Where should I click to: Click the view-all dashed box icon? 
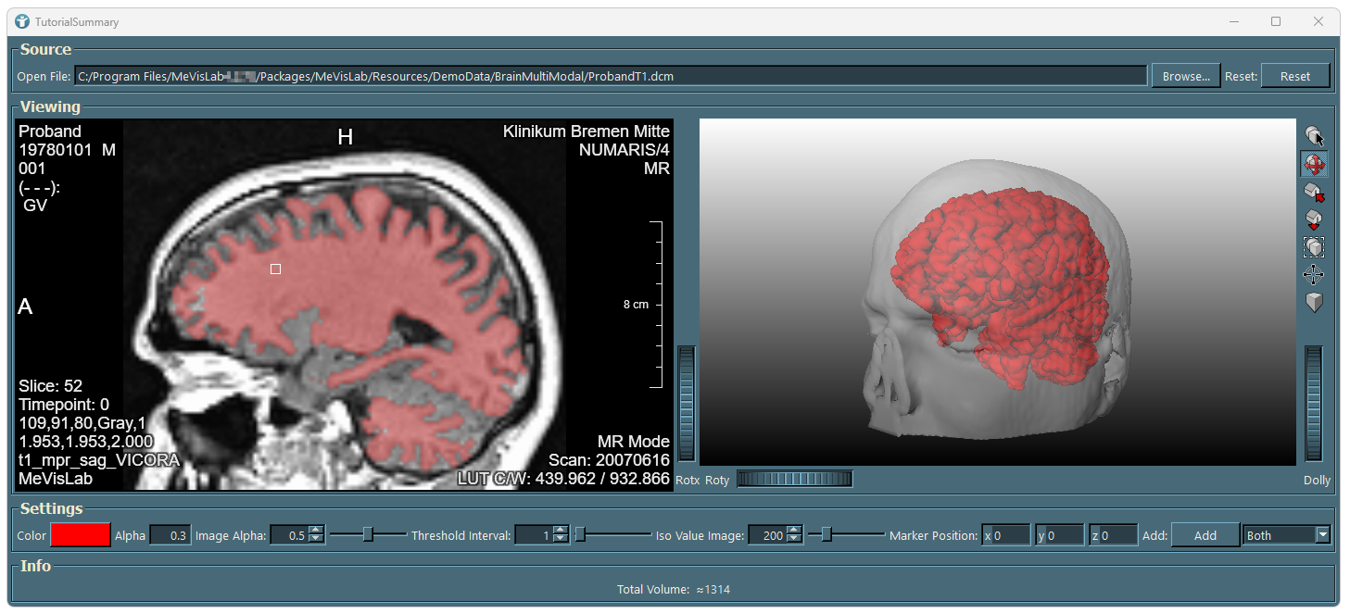click(1313, 247)
